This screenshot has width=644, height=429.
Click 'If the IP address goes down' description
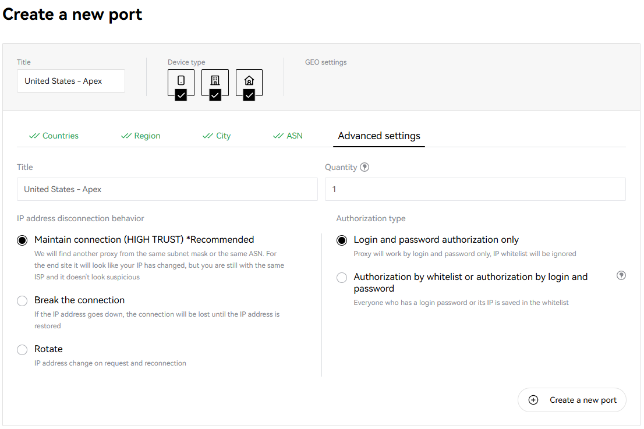tap(157, 320)
